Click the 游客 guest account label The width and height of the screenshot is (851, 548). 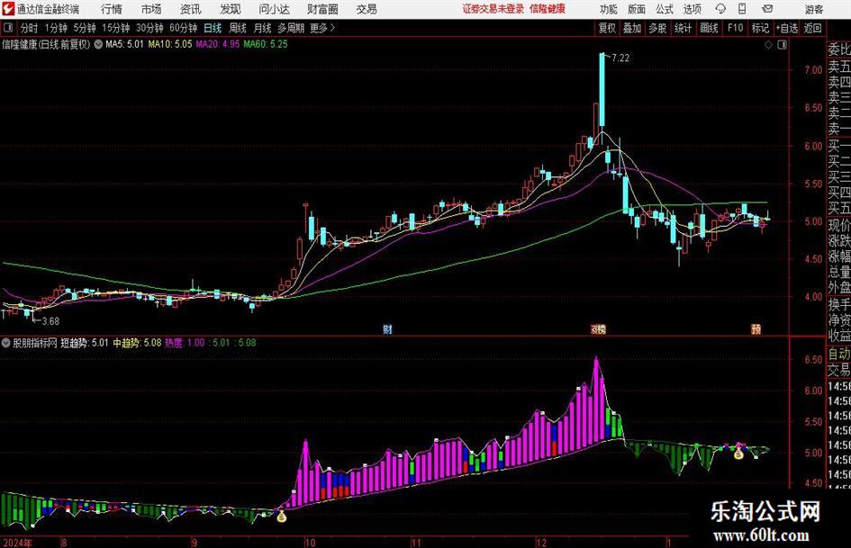coord(814,9)
